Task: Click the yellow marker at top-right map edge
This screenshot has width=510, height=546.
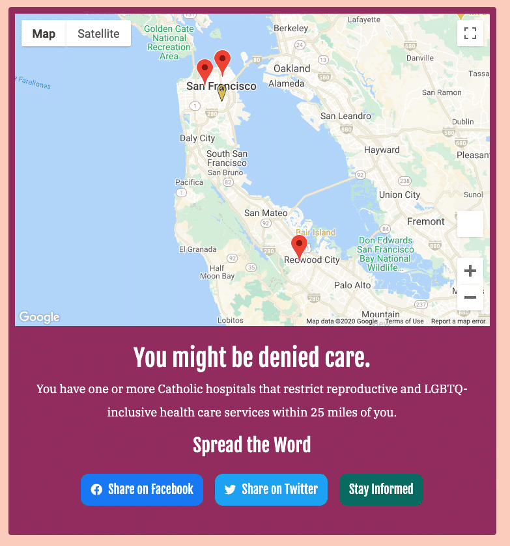Action: tap(460, 16)
